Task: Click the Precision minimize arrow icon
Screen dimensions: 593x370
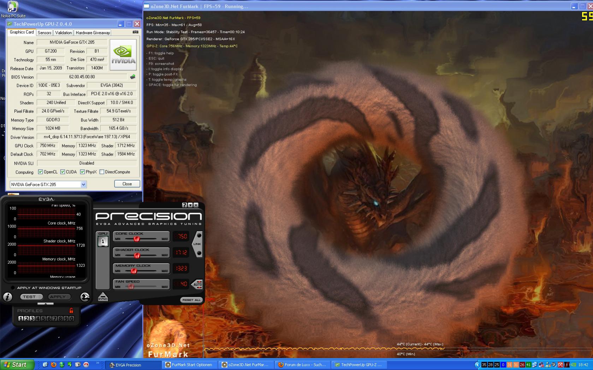Action: click(190, 205)
